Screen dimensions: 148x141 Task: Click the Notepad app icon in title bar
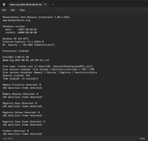tap(4, 4)
